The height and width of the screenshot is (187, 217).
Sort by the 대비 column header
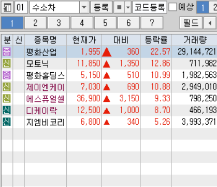[121, 40]
